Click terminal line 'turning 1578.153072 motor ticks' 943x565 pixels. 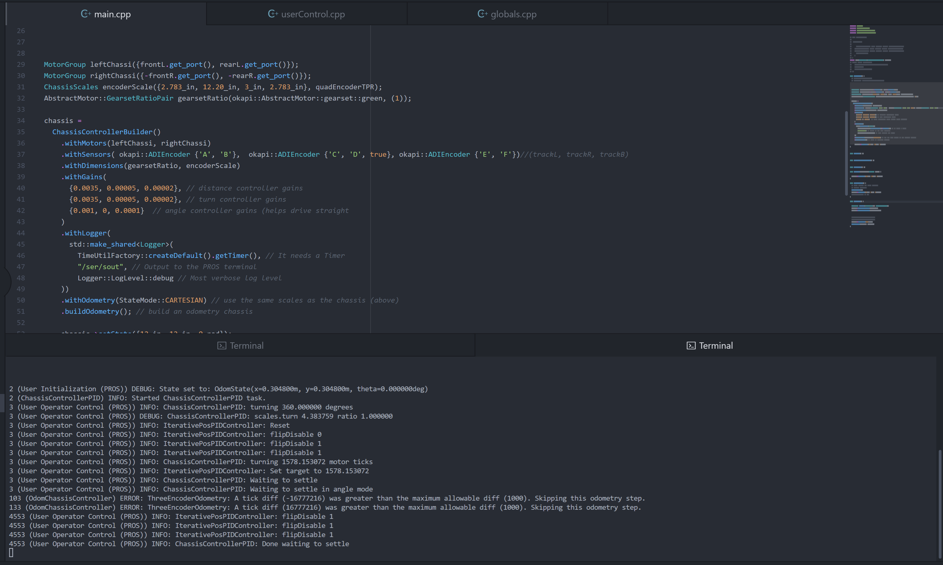click(x=191, y=462)
